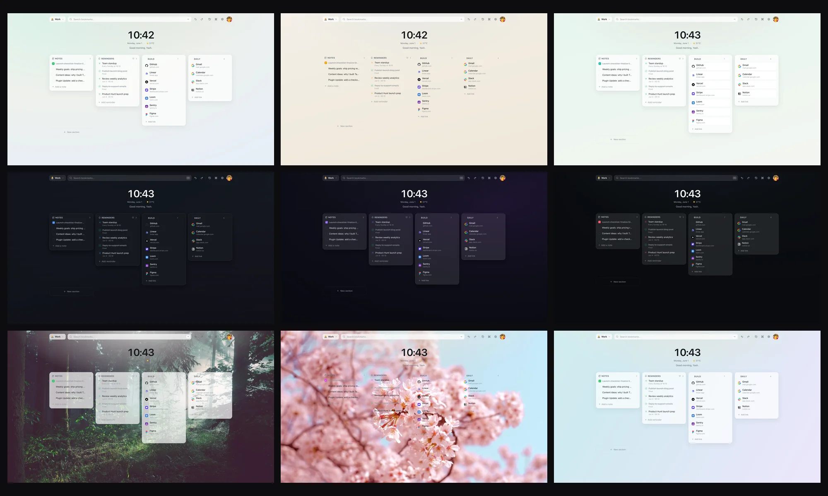Open history clock icon in beige theme screenshot
Viewport: 828px width, 496px height.
point(483,19)
